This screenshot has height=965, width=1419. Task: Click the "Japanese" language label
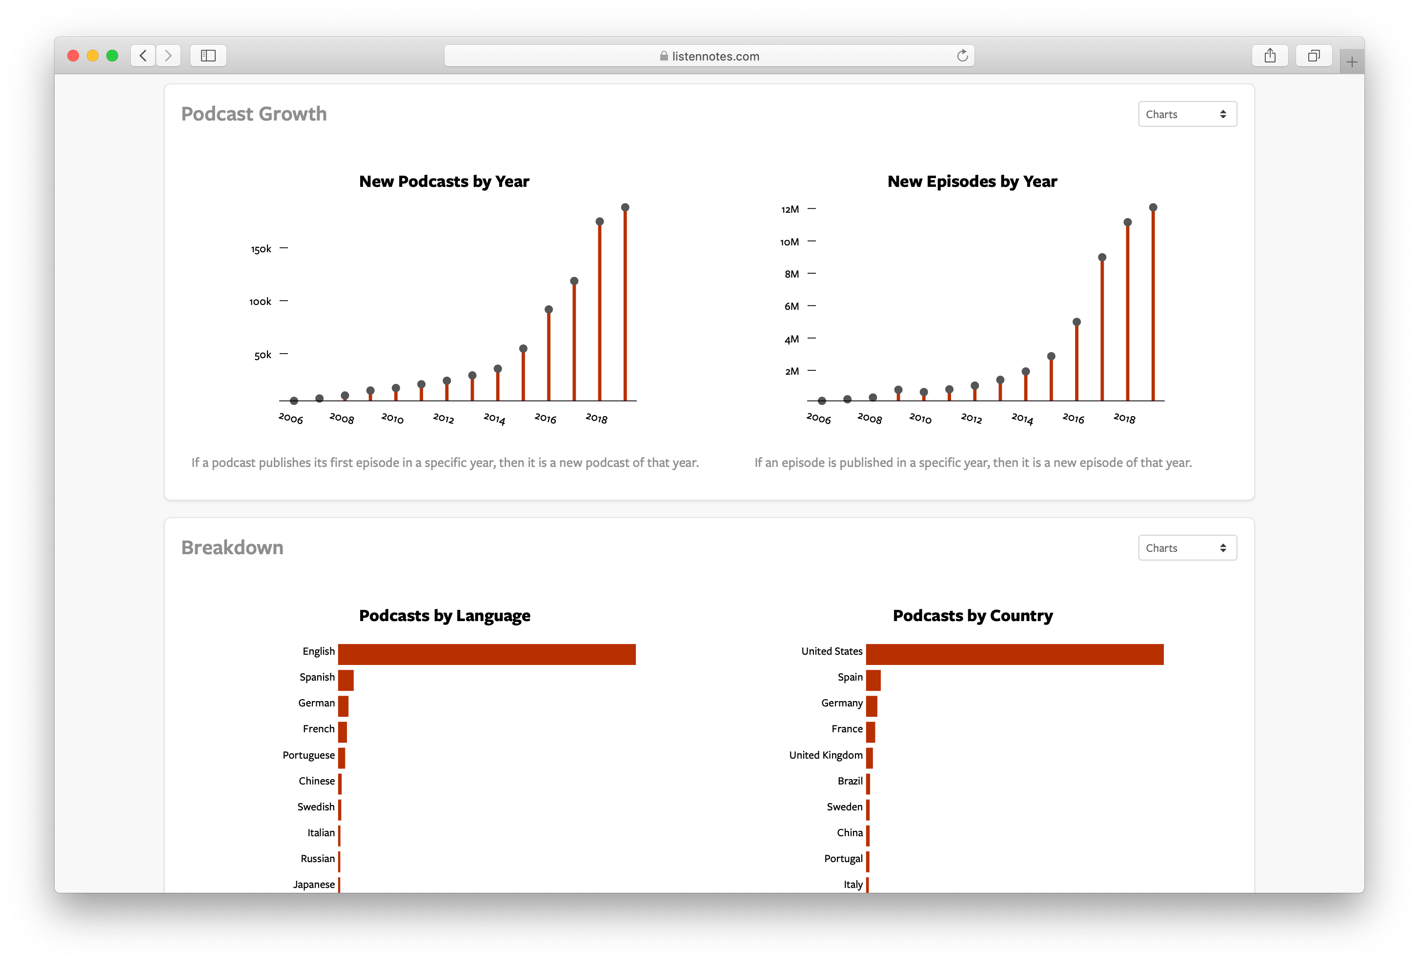pos(314,885)
